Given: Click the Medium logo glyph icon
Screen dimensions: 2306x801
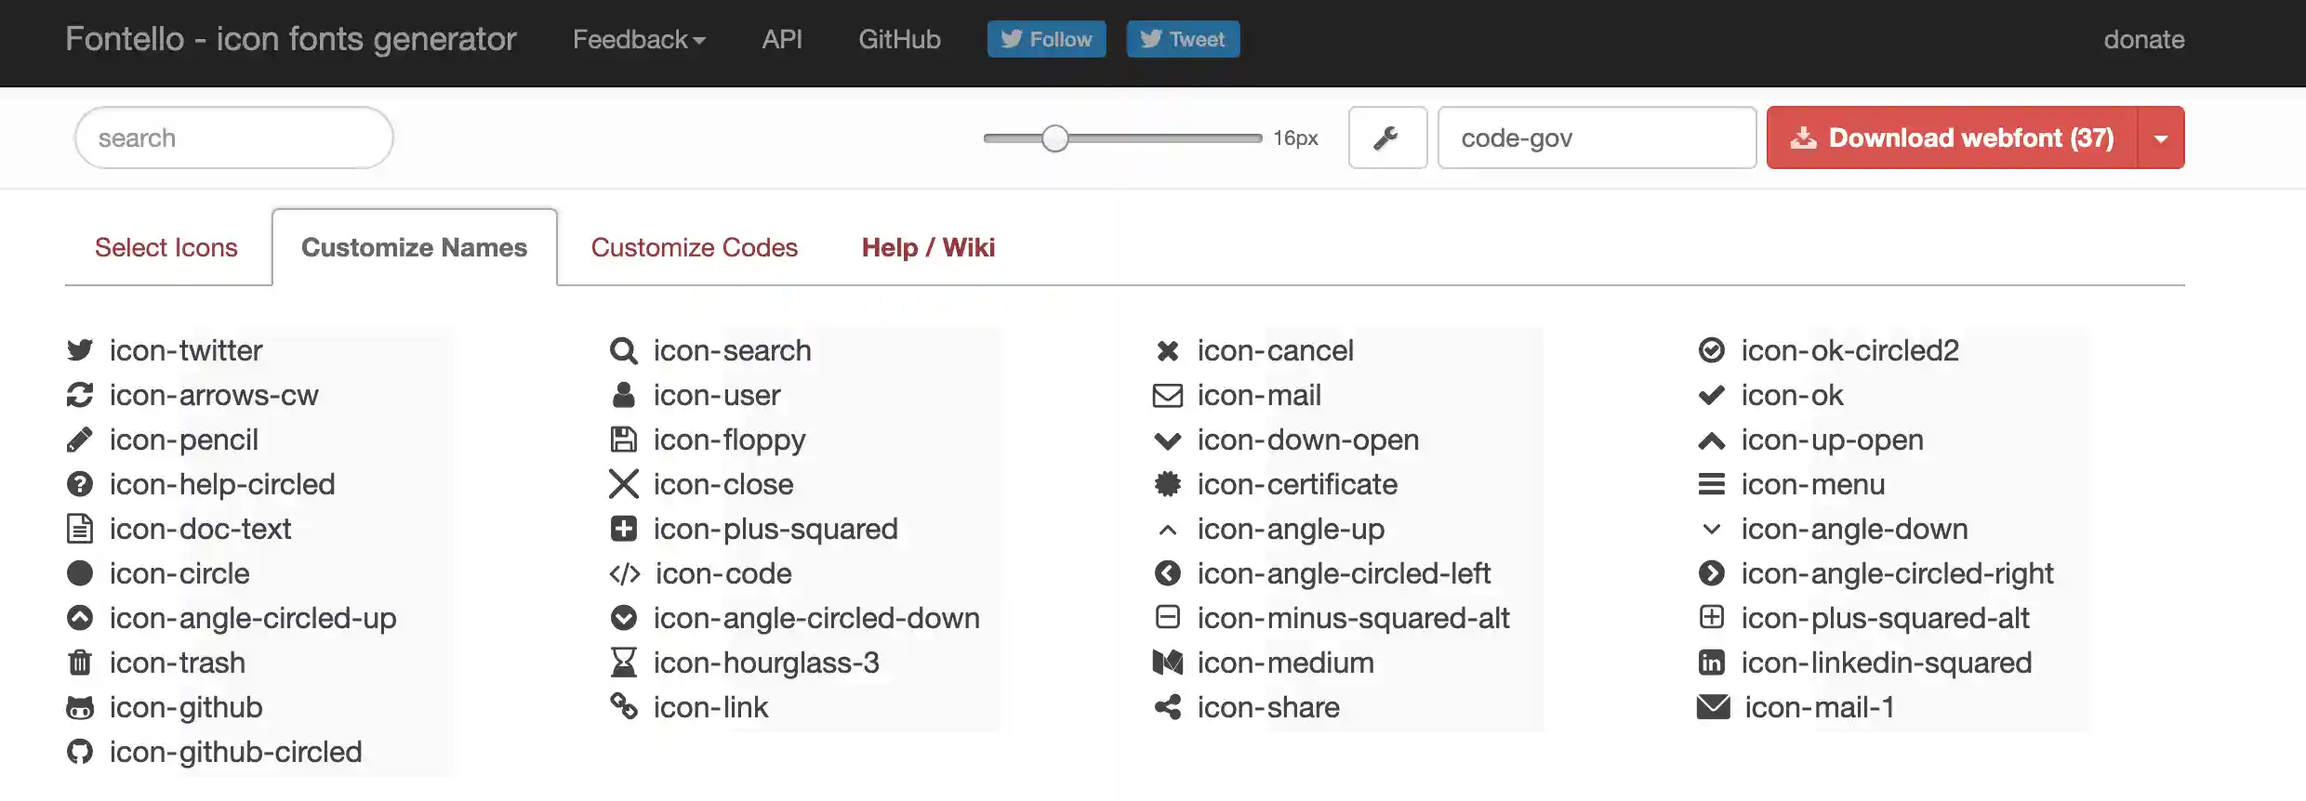Looking at the screenshot, I should (1167, 663).
